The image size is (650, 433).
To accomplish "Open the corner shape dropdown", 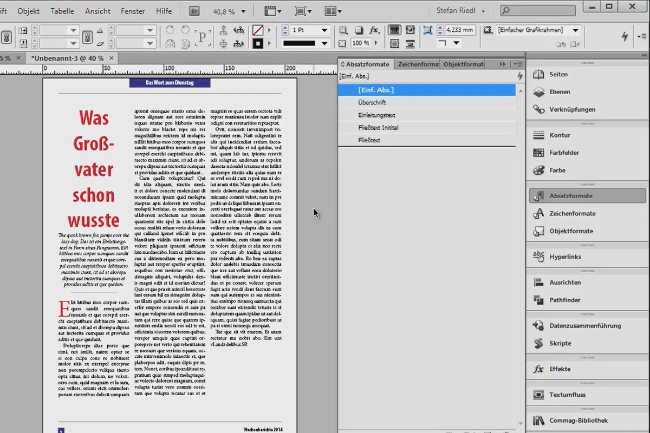I will pyautogui.click(x=457, y=43).
